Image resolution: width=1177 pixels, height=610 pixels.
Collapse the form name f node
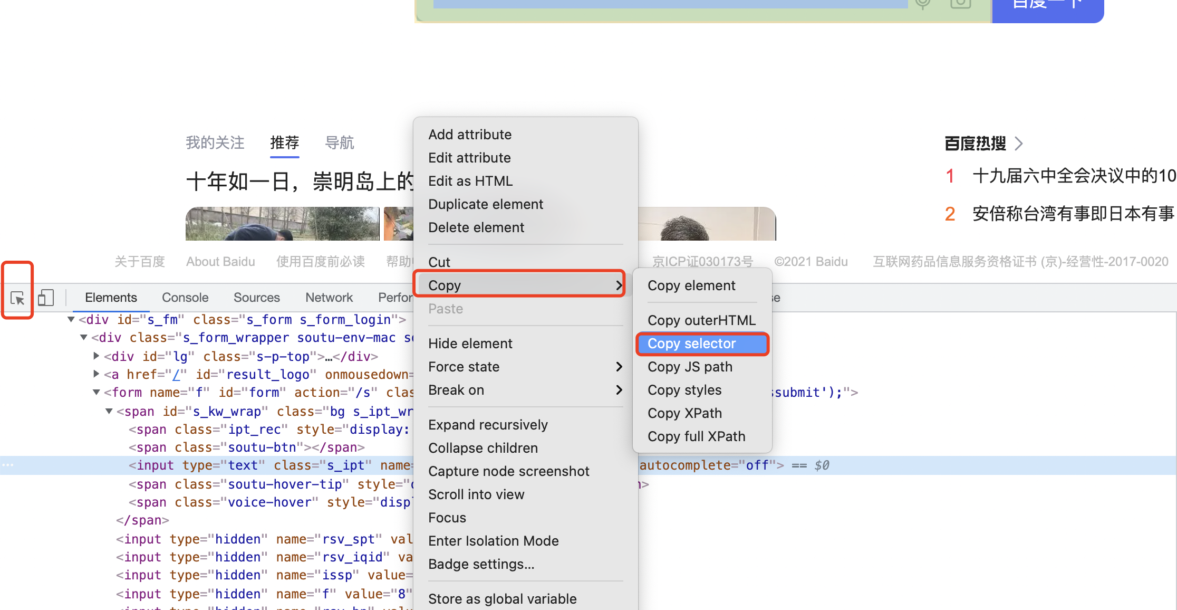point(96,392)
